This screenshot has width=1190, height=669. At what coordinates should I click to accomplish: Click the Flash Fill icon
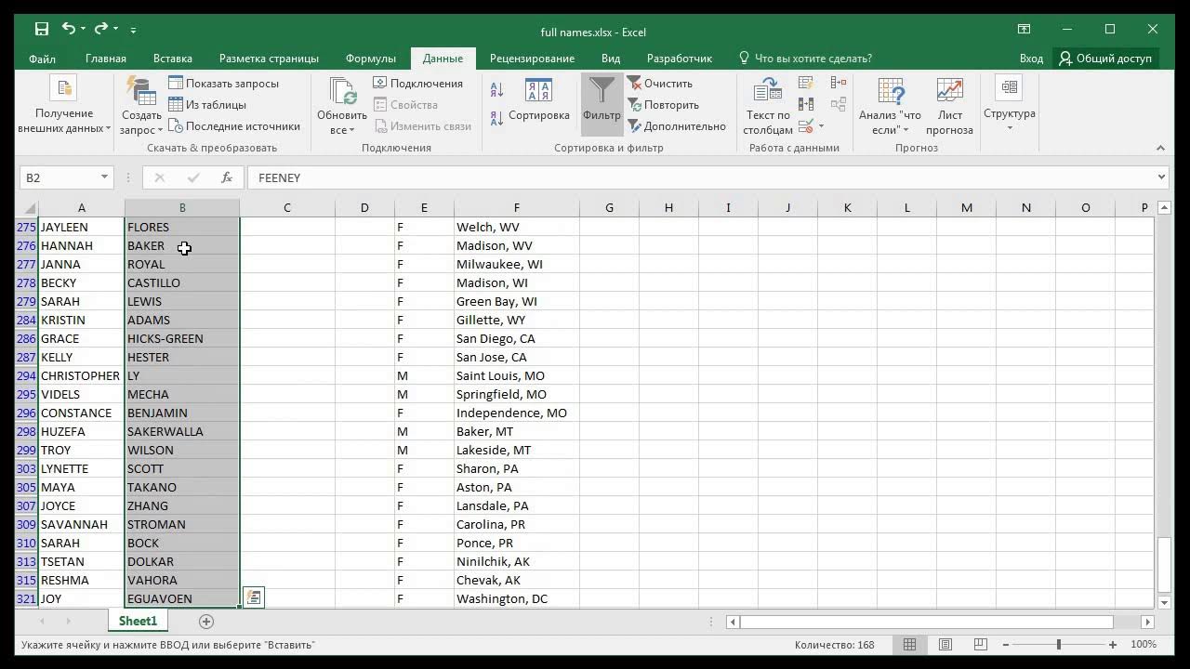point(805,83)
